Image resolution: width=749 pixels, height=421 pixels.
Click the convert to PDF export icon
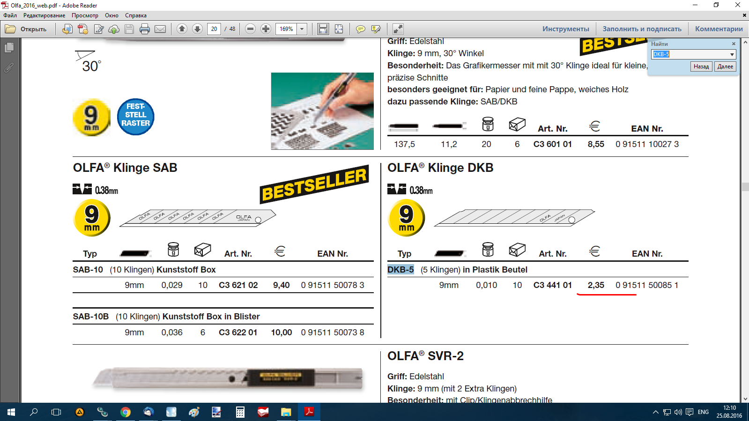click(x=67, y=29)
